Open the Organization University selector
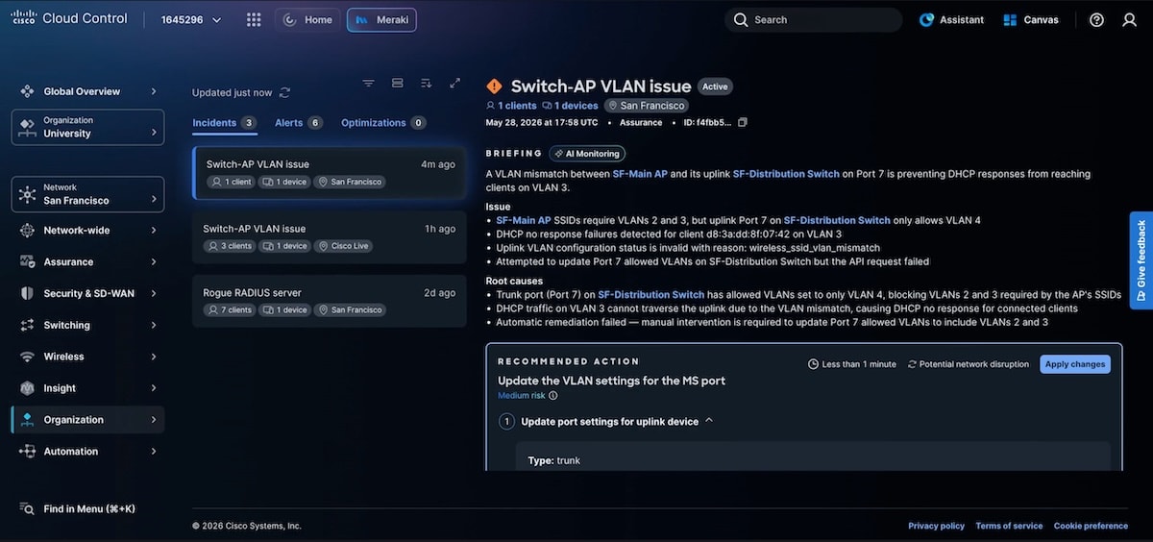1153x542 pixels. coord(87,127)
